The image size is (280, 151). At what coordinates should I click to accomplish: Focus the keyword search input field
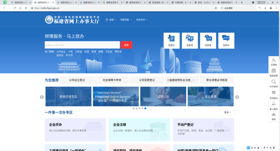tap(82, 45)
